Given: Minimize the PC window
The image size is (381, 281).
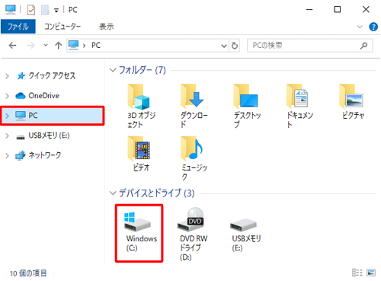Looking at the screenshot, I should (x=309, y=10).
